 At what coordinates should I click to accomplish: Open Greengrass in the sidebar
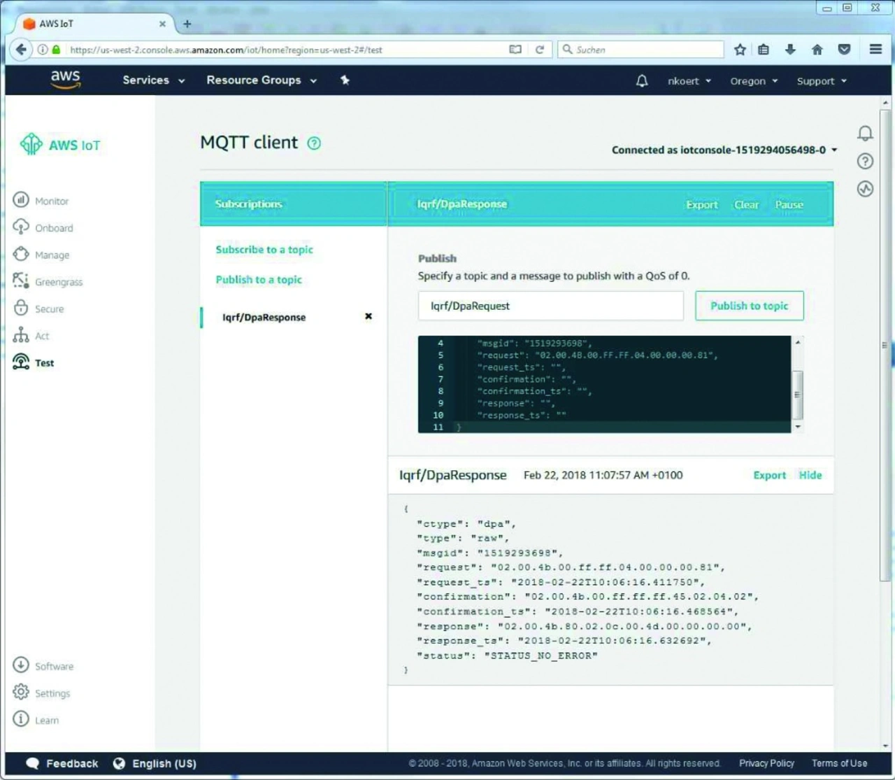(48, 282)
